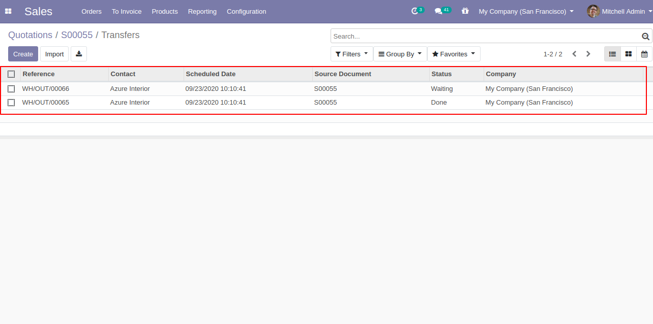The width and height of the screenshot is (653, 324).
Task: Open the Group By dropdown
Action: [400, 54]
